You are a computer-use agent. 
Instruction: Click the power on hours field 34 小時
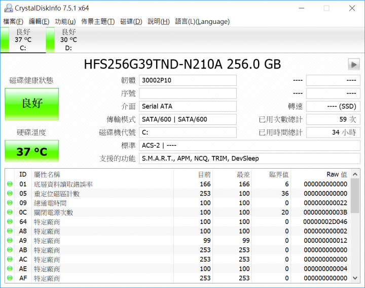point(333,133)
